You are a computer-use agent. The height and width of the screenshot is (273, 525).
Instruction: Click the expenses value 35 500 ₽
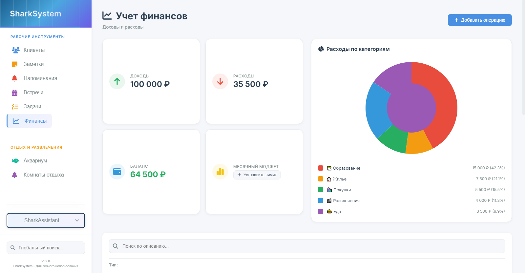251,84
